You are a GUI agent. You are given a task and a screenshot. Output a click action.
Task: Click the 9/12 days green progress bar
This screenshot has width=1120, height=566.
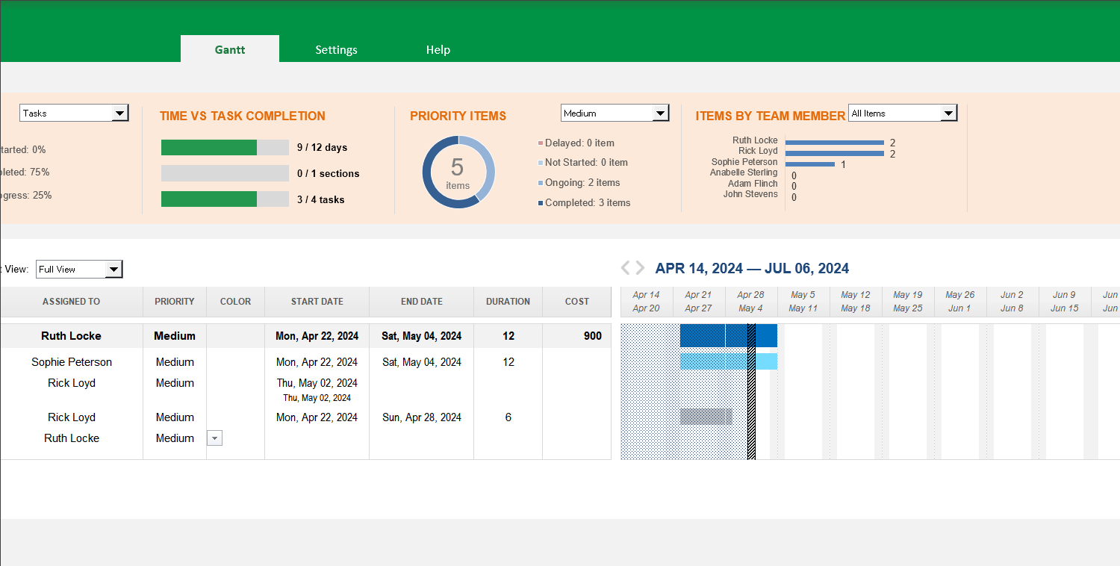click(x=209, y=147)
